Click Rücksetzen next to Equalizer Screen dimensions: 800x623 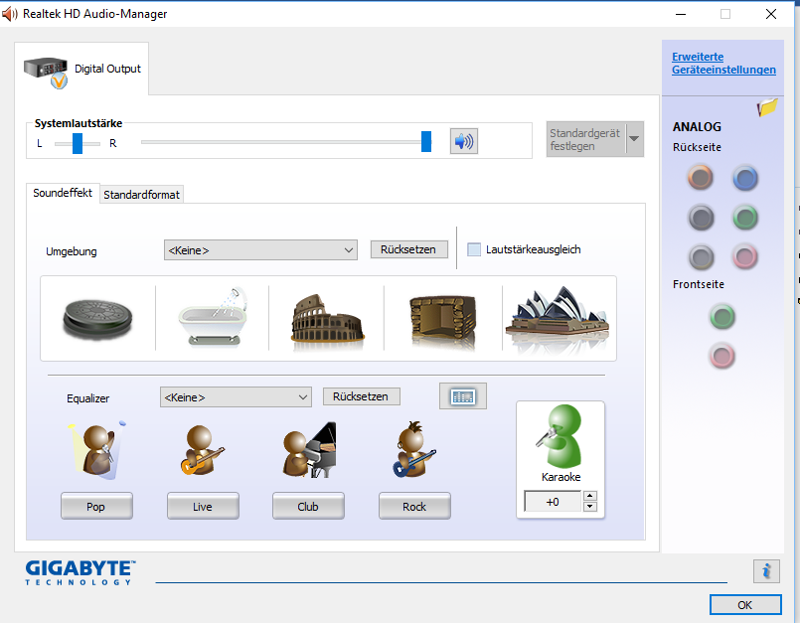point(361,396)
